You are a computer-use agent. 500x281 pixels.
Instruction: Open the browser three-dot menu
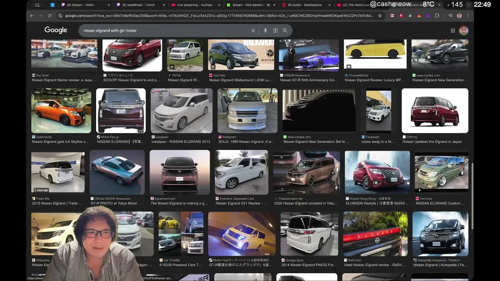tap(468, 16)
